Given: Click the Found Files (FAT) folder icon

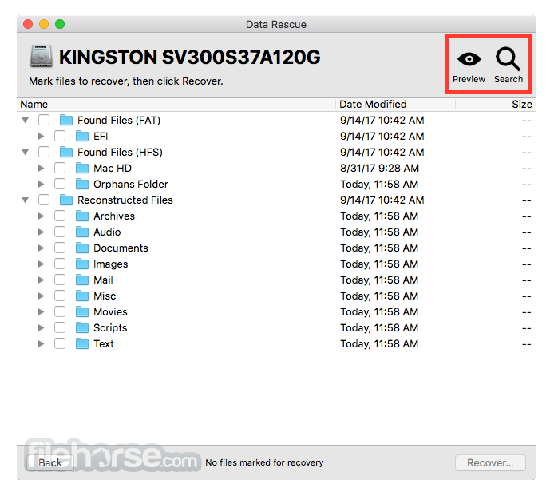Looking at the screenshot, I should click(x=66, y=120).
